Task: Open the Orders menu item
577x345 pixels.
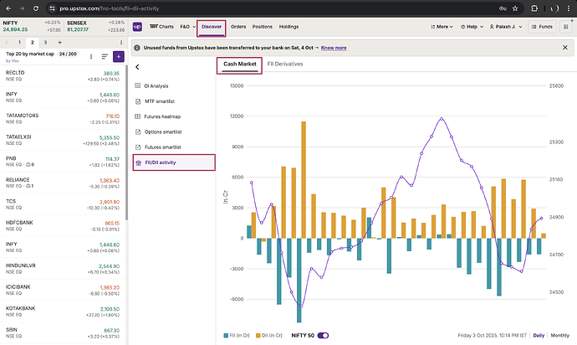Action: tap(238, 27)
